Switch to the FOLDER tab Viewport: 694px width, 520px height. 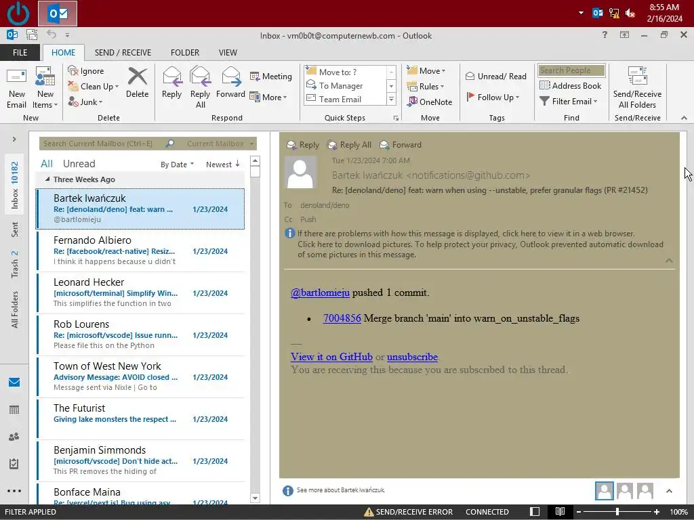[185, 53]
